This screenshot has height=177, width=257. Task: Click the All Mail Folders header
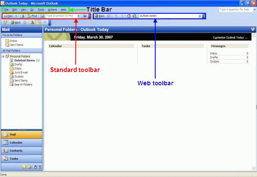21,51
